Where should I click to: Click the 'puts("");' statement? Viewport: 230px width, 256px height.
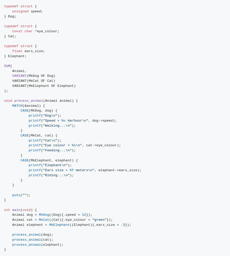point(21,195)
